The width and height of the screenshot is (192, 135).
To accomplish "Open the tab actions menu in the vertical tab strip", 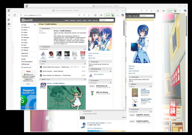I will [9, 20].
